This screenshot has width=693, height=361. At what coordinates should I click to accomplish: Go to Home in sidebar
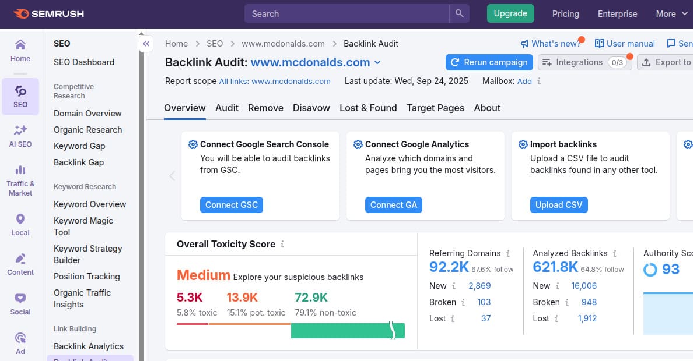pos(20,51)
